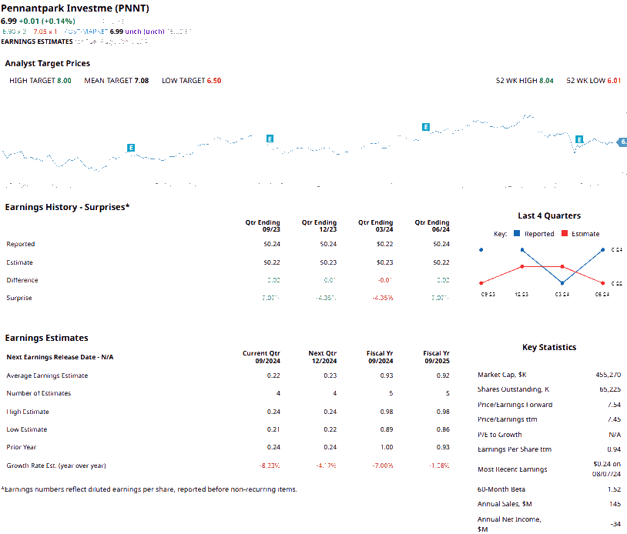Click the Next Qtr 12/2024 column header
627x534 pixels.
(x=323, y=357)
